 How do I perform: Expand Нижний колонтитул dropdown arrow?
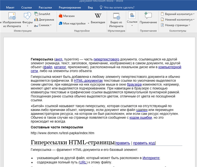(194, 20)
